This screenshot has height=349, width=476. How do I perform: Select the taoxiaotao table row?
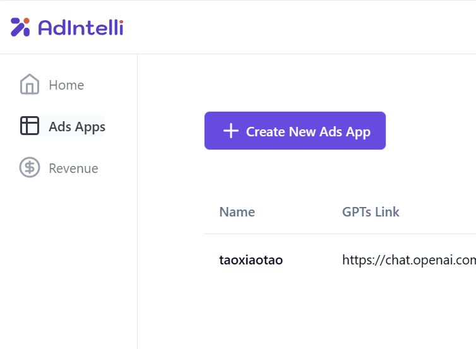click(x=340, y=260)
